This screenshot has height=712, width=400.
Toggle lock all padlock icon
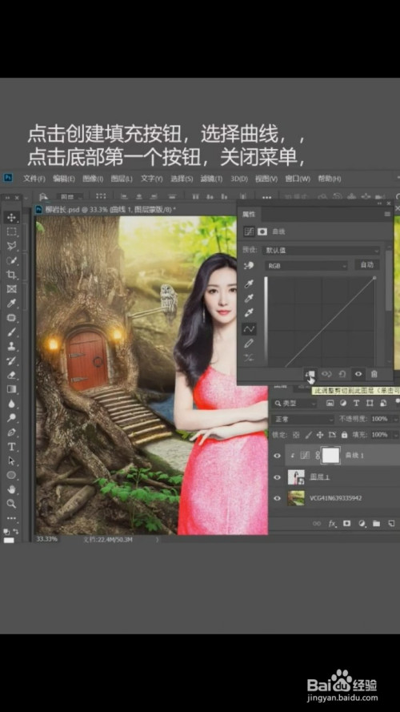click(344, 435)
